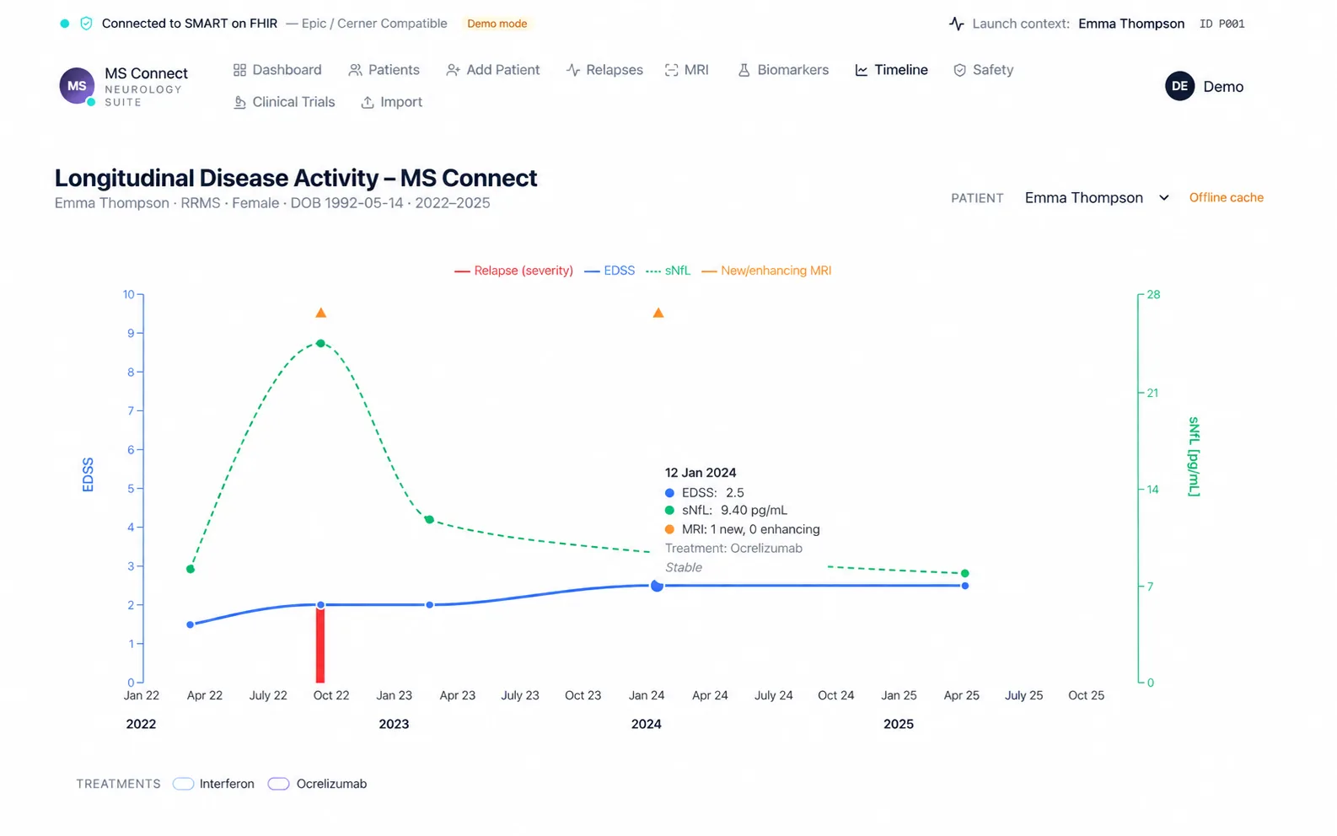Click the Import button
Viewport: 1337px width, 836px height.
click(x=392, y=102)
